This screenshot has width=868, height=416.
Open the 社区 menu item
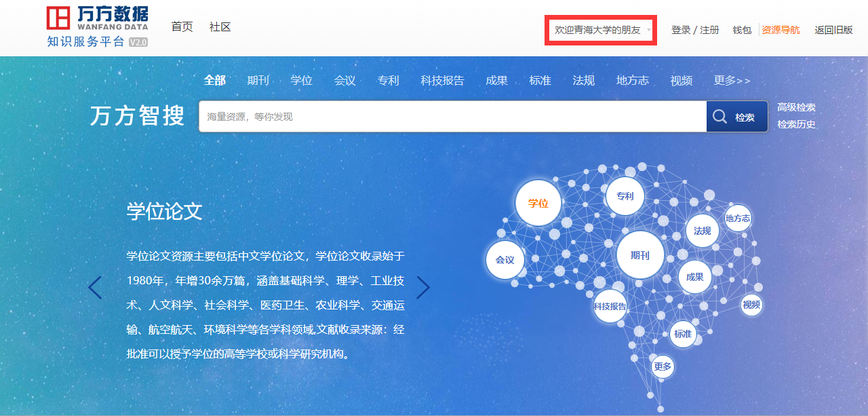pos(220,27)
